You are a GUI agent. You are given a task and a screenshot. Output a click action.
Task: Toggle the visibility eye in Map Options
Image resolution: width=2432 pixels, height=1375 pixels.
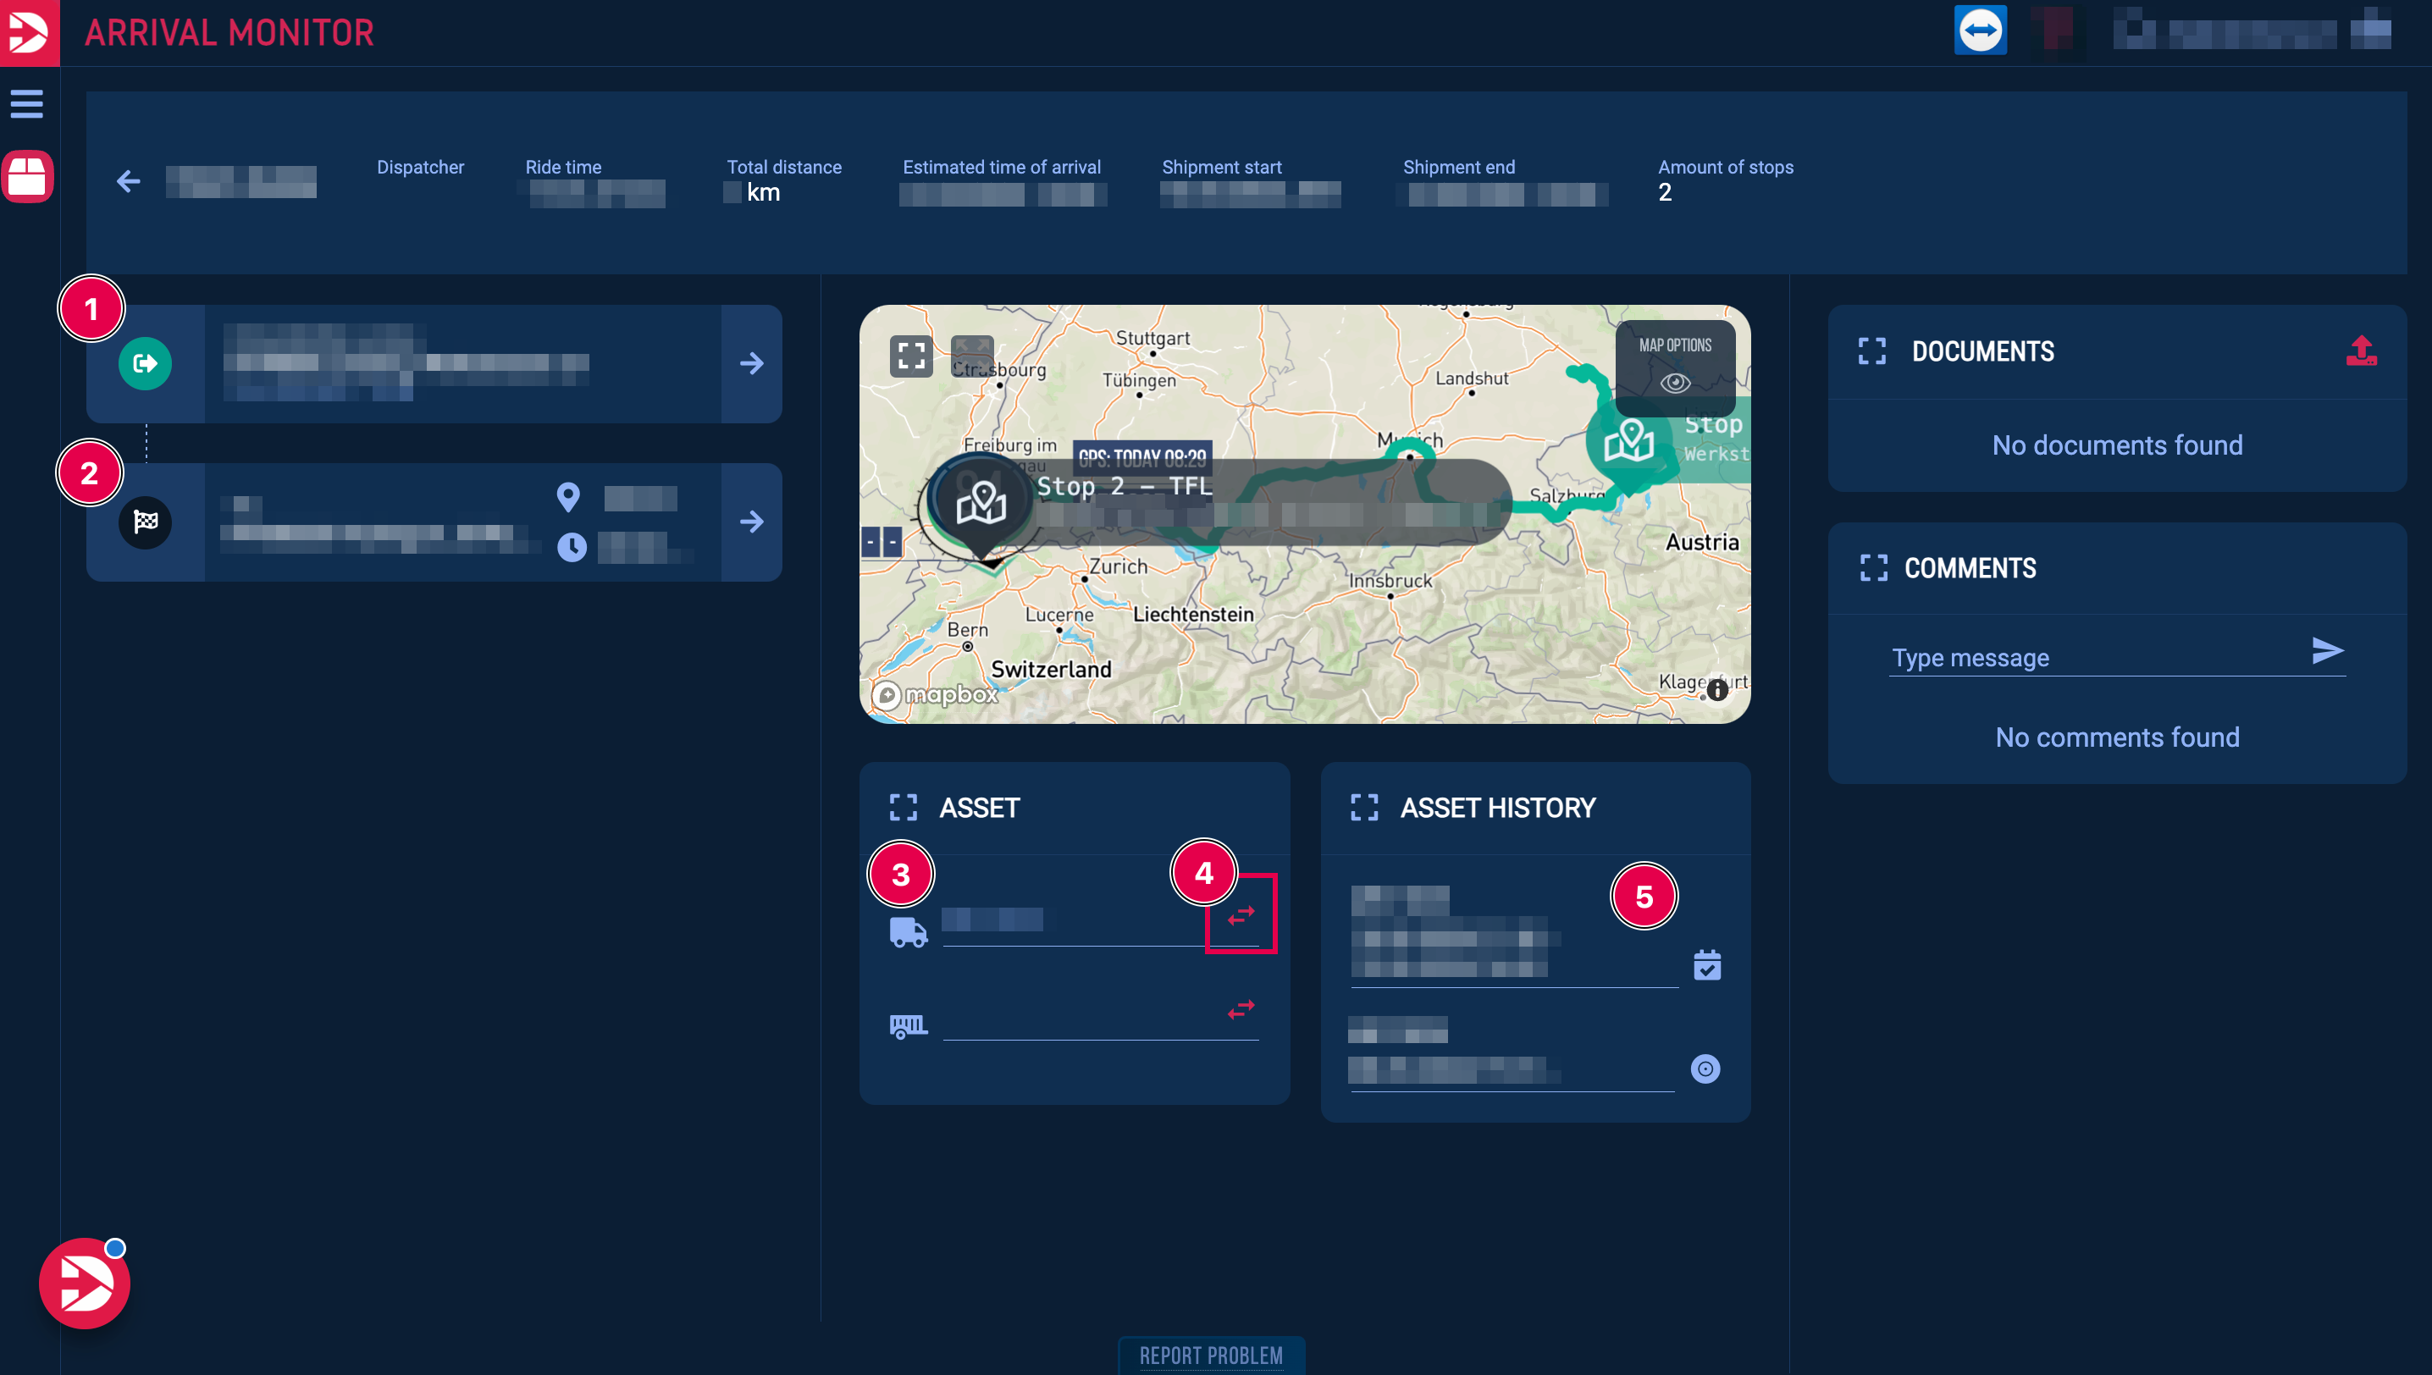point(1676,384)
